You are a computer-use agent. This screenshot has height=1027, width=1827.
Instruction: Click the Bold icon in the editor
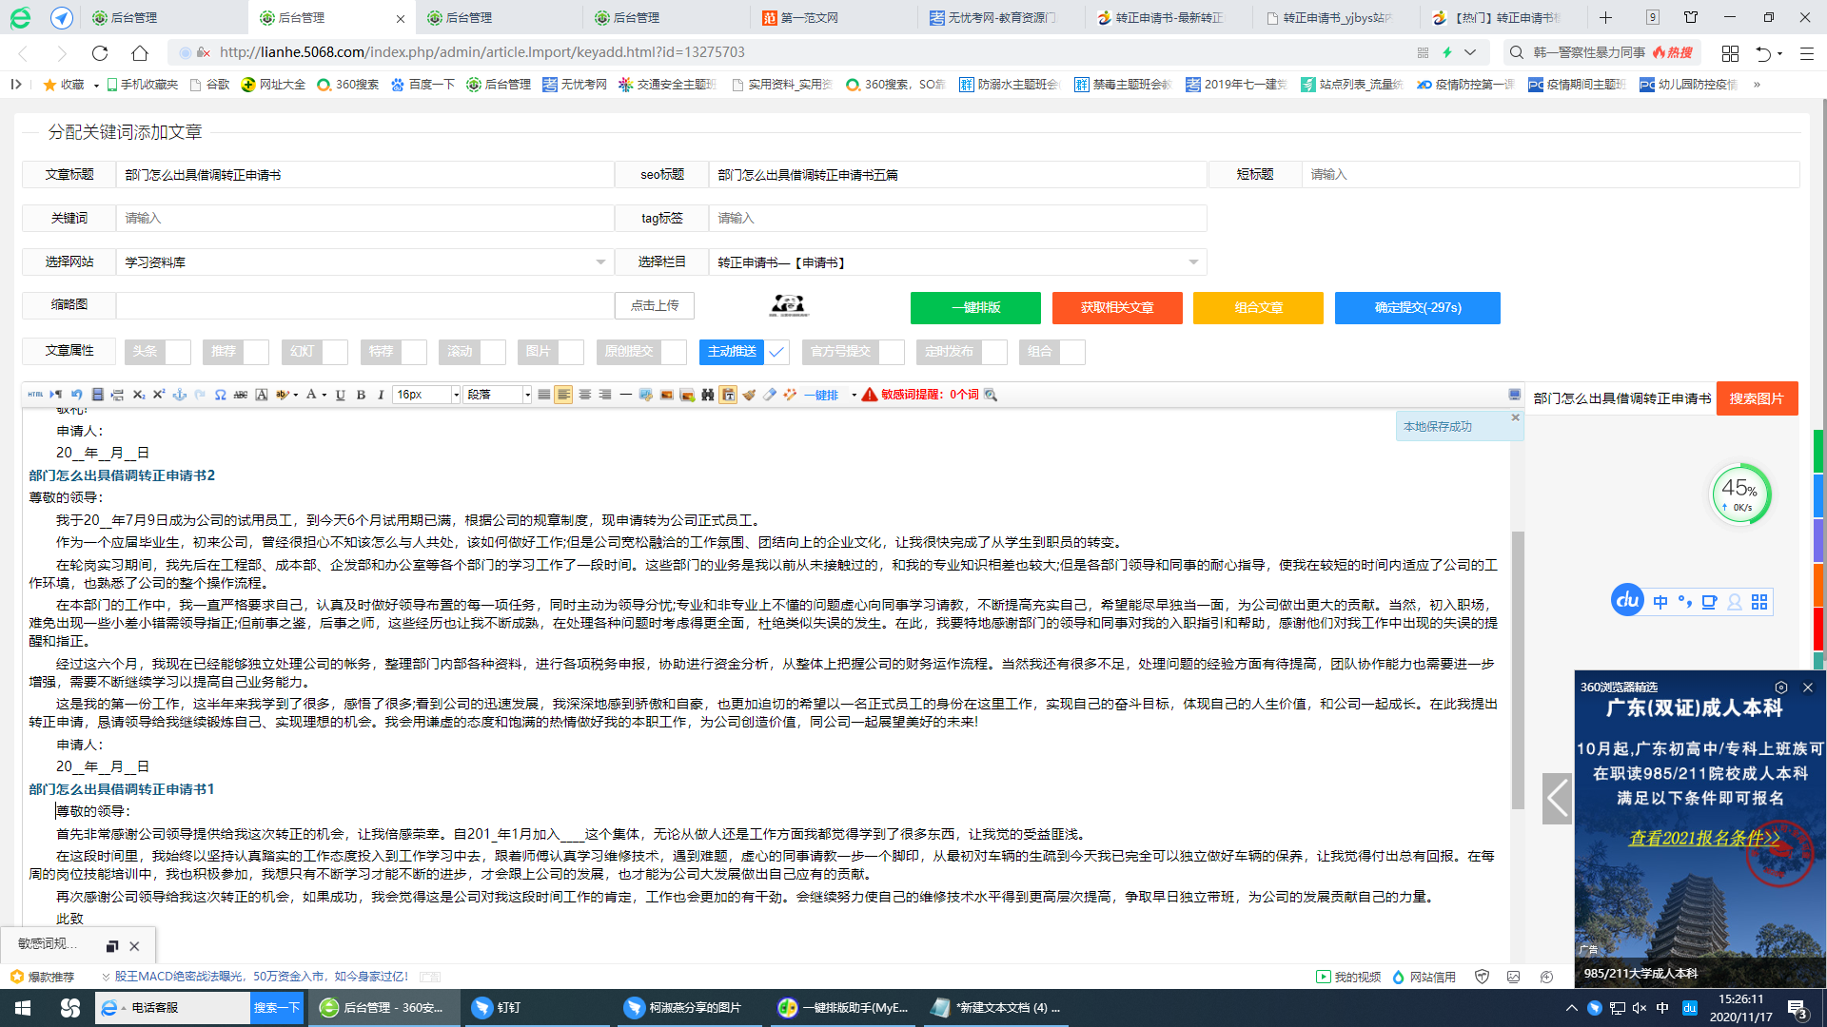click(361, 394)
